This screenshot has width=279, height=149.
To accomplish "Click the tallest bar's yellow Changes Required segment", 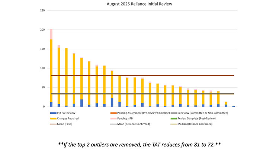I will click(x=51, y=71).
